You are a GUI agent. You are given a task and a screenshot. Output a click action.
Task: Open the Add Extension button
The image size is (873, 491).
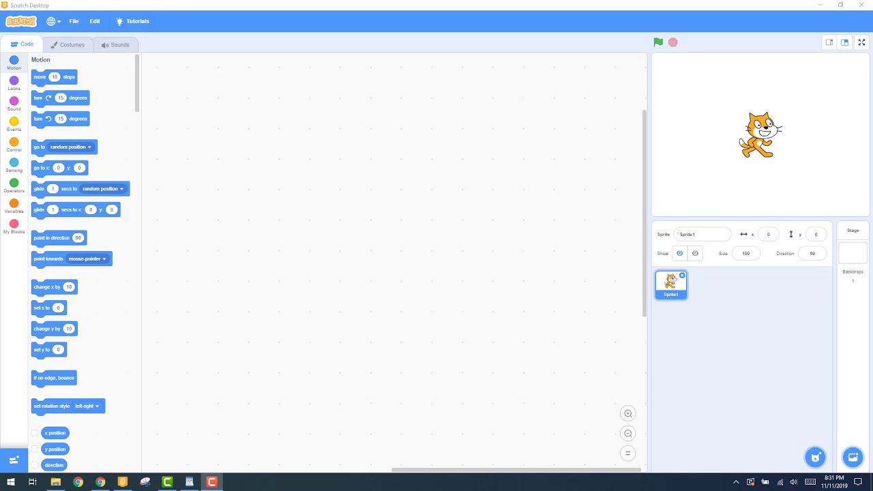tap(14, 460)
